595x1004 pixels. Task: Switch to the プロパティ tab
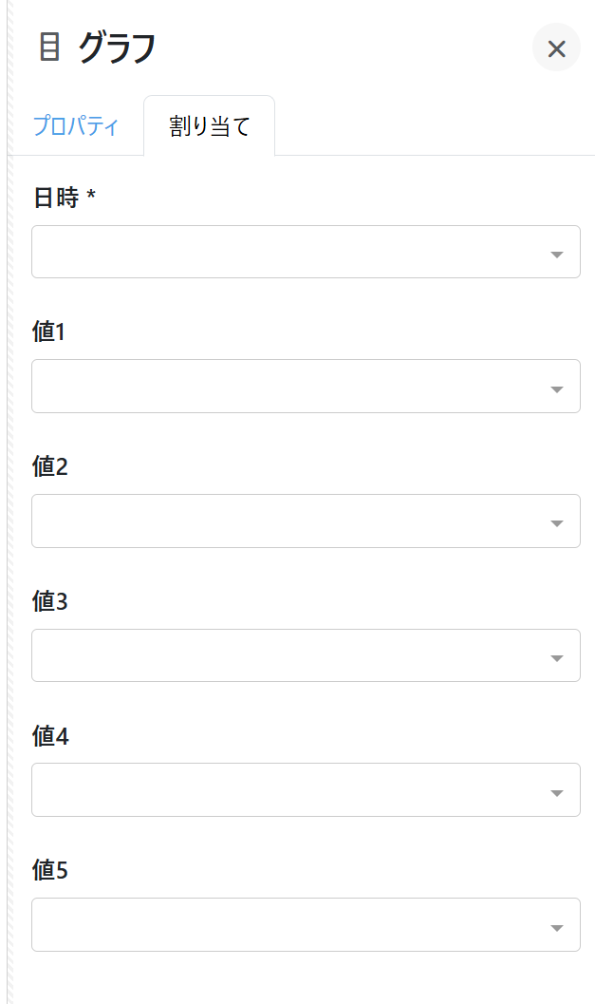point(76,126)
